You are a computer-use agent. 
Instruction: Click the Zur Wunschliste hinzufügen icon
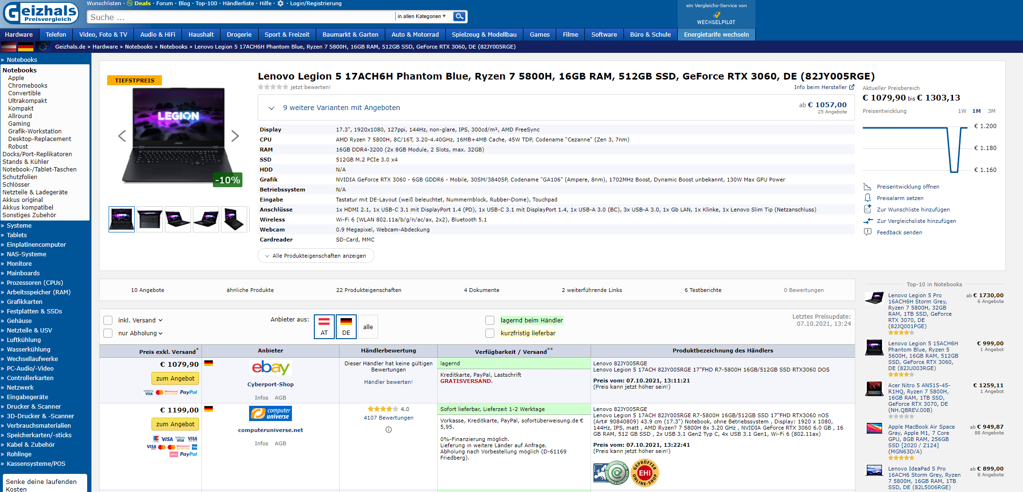868,210
